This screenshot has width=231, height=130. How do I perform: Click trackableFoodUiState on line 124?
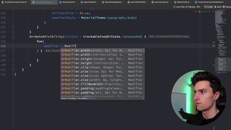point(102,36)
